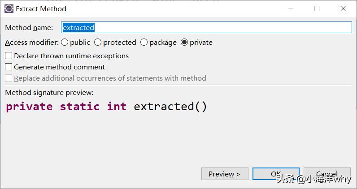This screenshot has height=189, width=357.
Task: Click the Method name label
Action: [29, 28]
